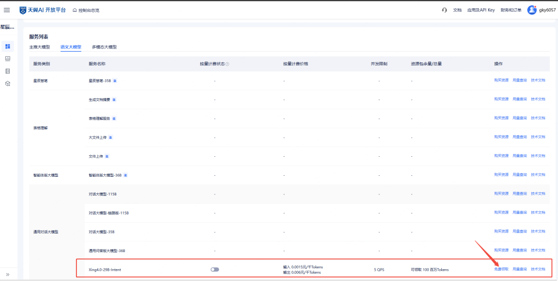Click 技术文档 for 对话大模型-115B row
This screenshot has width=558, height=281.
click(x=538, y=194)
